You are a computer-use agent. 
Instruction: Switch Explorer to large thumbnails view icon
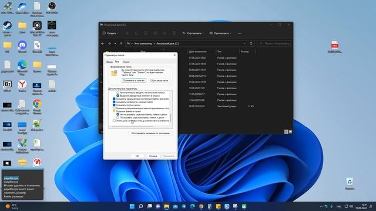(x=290, y=131)
